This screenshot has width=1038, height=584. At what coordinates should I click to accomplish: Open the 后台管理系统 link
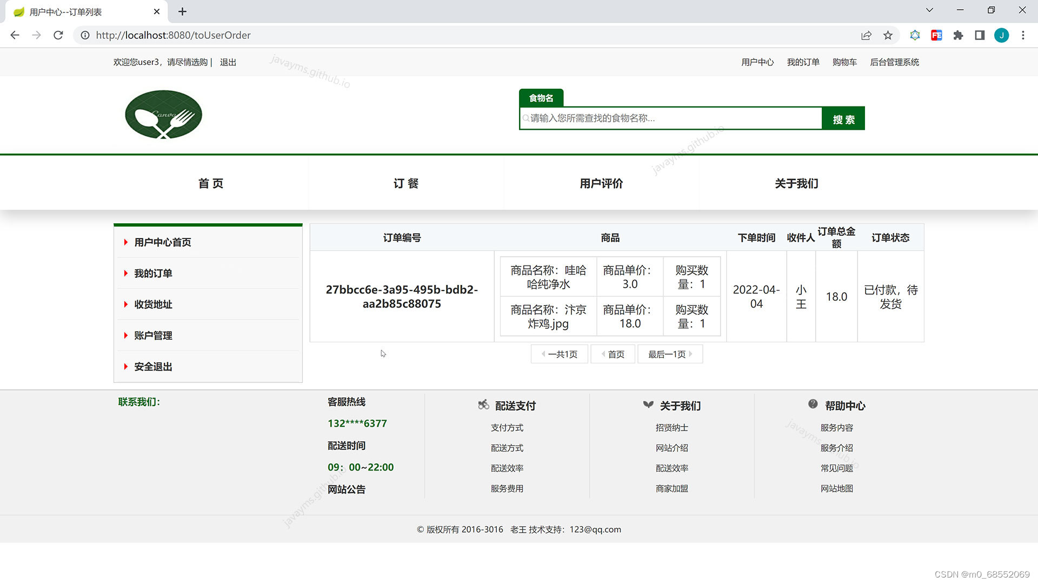point(894,62)
